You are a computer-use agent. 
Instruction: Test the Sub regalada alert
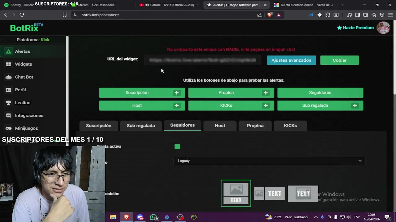point(315,105)
